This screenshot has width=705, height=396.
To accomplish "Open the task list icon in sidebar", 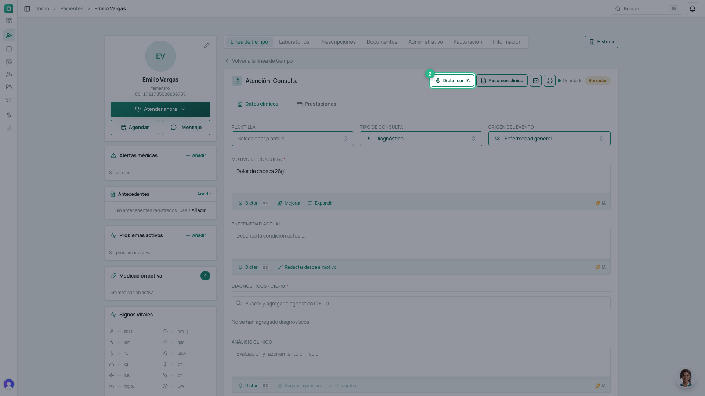I will click(x=9, y=100).
